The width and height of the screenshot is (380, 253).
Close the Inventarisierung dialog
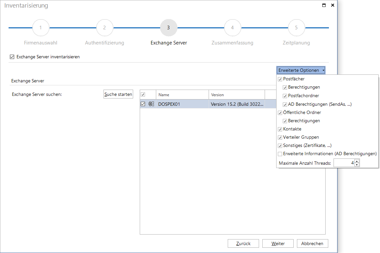tap(333, 5)
